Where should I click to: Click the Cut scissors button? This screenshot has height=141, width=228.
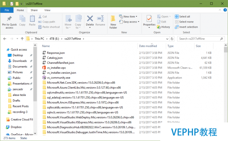tap(43, 16)
